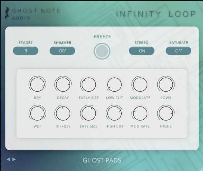Viewport: 203px width, 171px height.
Task: Click the Wet knob
Action: [37, 114]
